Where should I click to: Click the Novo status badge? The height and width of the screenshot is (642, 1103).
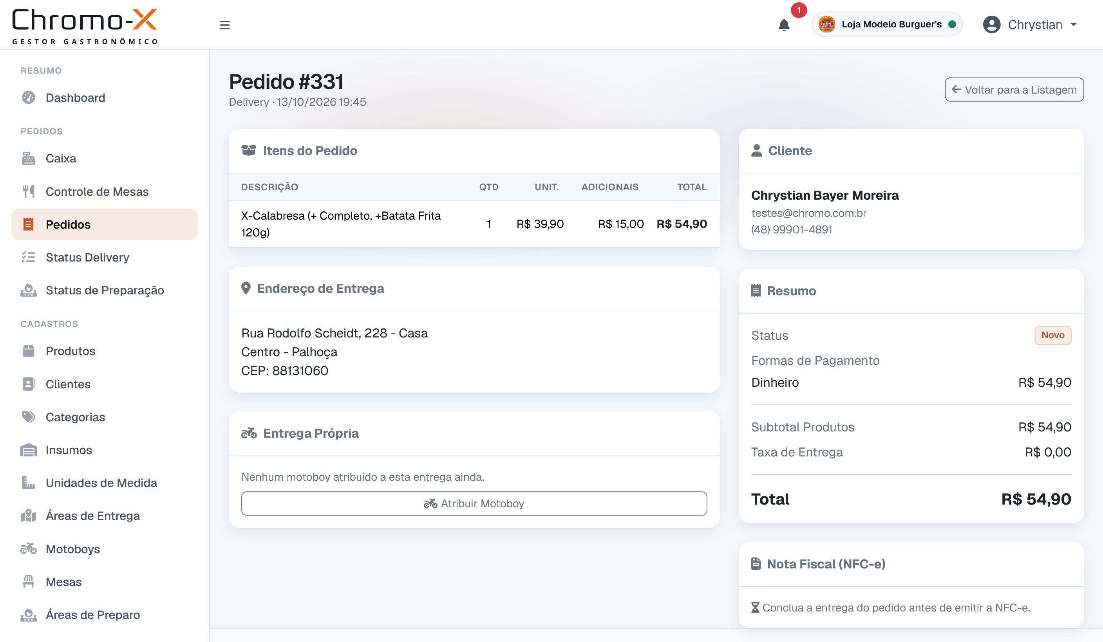click(x=1052, y=335)
